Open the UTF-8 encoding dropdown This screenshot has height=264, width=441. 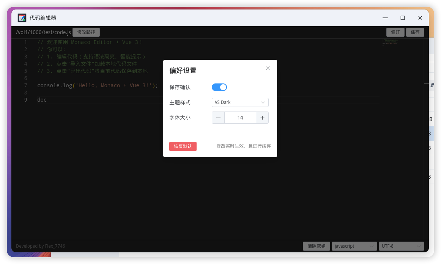pos(402,246)
